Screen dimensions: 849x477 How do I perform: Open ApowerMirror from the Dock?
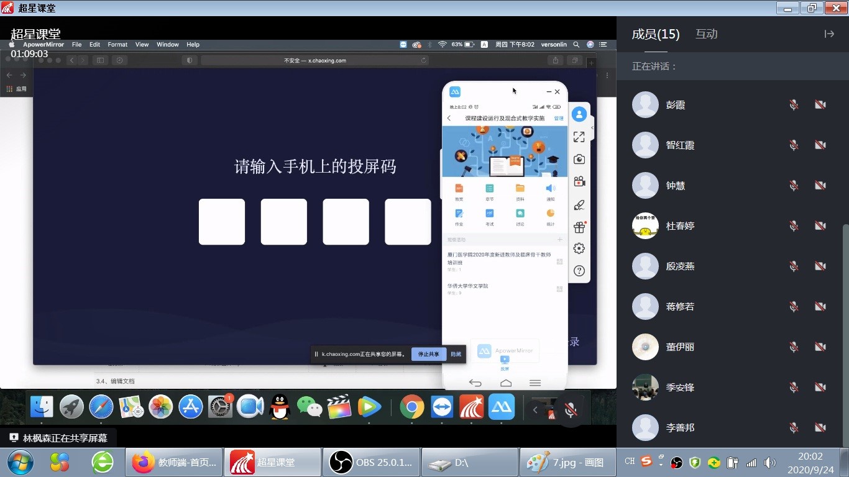[502, 407]
